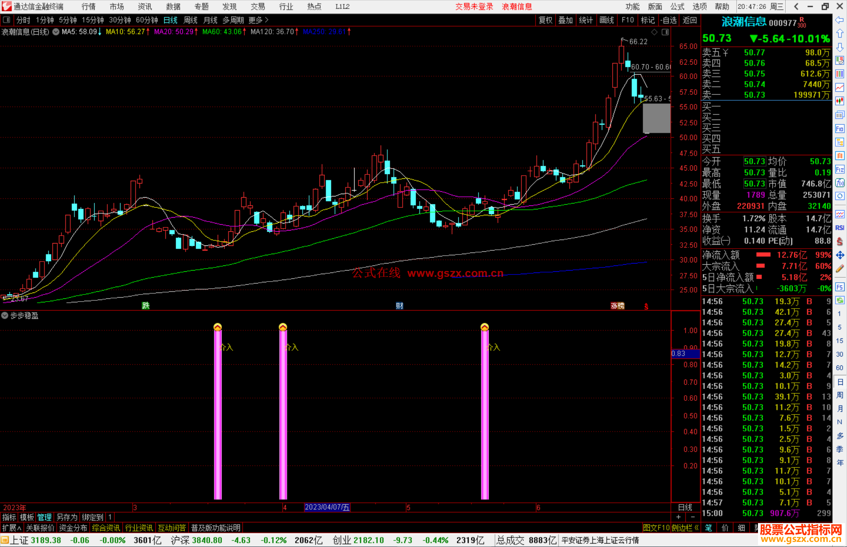Screen dimensions: 847x547
Task: Open the 市场 menu
Action: click(x=117, y=6)
